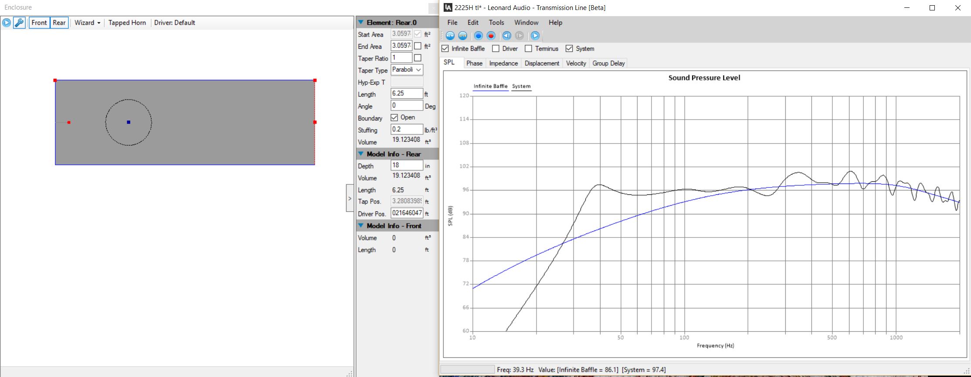Toggle the End Area lock checkbox

tap(418, 46)
